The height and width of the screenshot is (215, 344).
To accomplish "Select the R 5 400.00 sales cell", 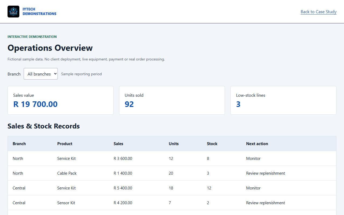I will 123,188.
